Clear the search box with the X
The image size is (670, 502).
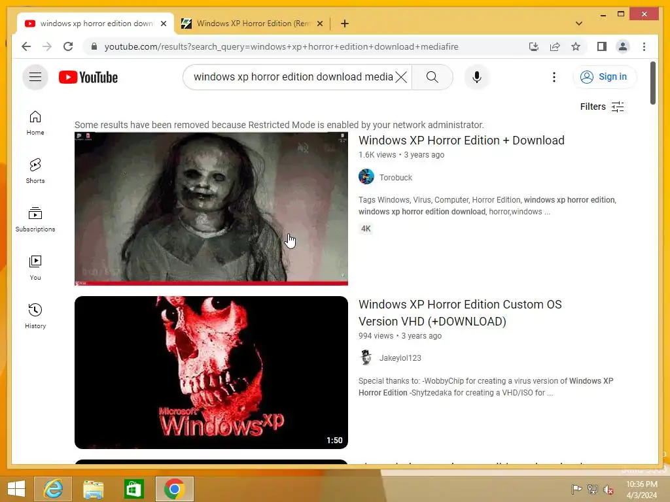[401, 77]
